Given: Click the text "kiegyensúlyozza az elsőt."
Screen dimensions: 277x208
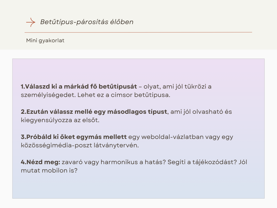Looking at the screenshot, I should tap(60, 120).
